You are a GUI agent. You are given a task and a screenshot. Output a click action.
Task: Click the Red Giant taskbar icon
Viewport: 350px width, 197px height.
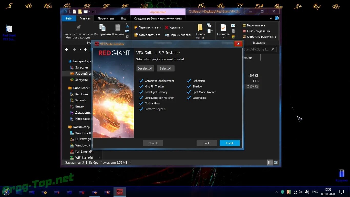pyautogui.click(x=120, y=192)
